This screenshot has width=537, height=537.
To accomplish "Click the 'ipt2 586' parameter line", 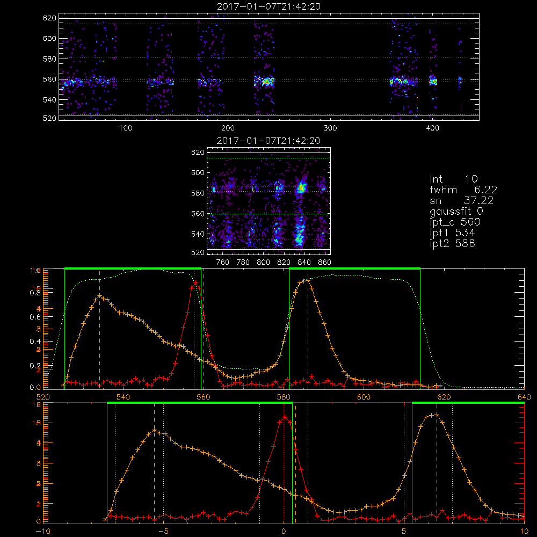I will click(452, 243).
